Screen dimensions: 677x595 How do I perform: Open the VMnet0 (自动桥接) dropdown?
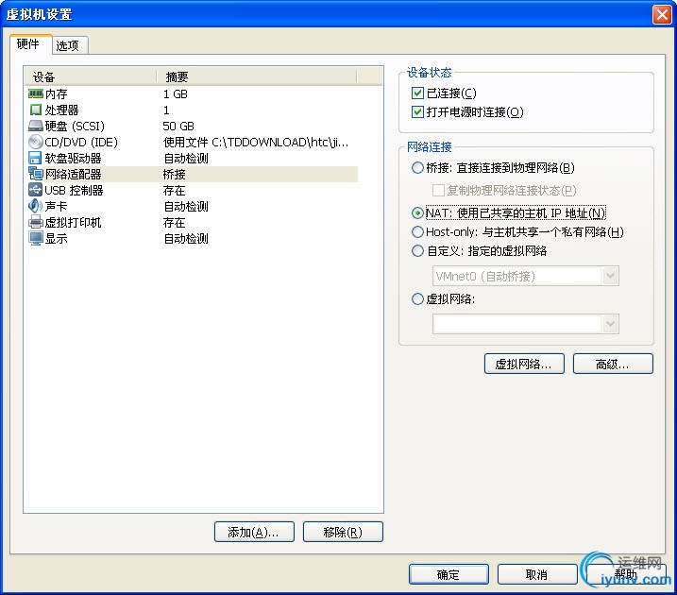(525, 276)
